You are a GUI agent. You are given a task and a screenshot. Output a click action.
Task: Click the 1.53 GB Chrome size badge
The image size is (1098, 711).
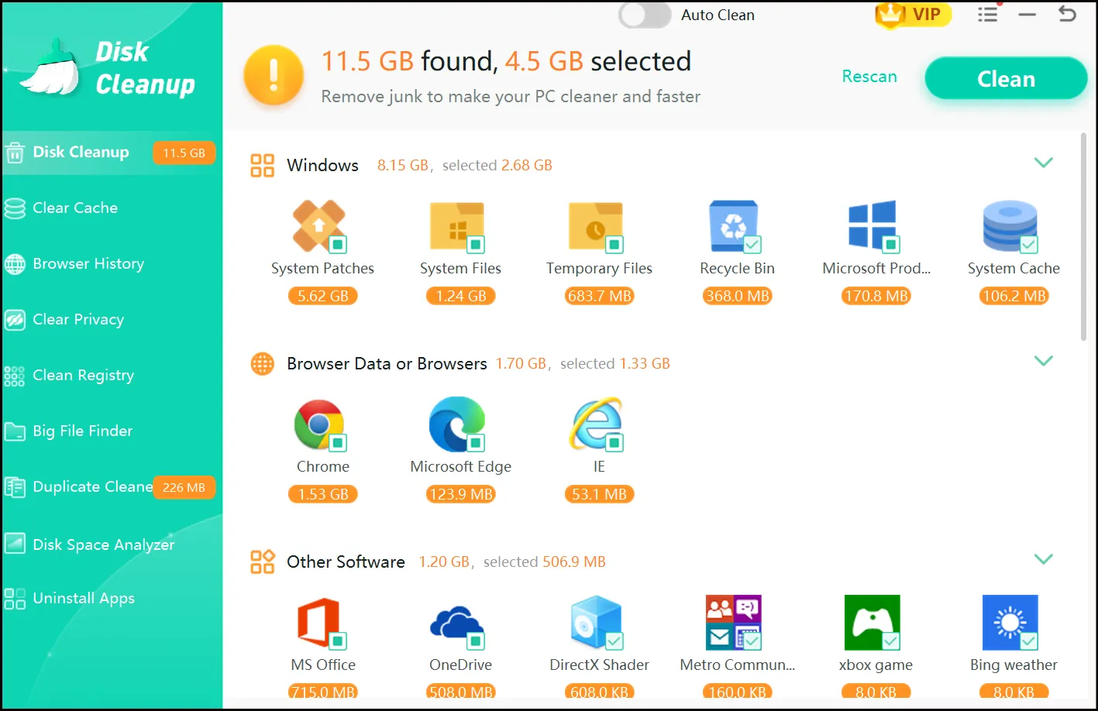pos(323,494)
